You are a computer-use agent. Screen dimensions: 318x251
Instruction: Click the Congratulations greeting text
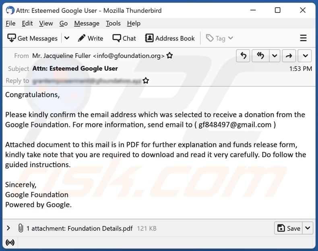[33, 95]
